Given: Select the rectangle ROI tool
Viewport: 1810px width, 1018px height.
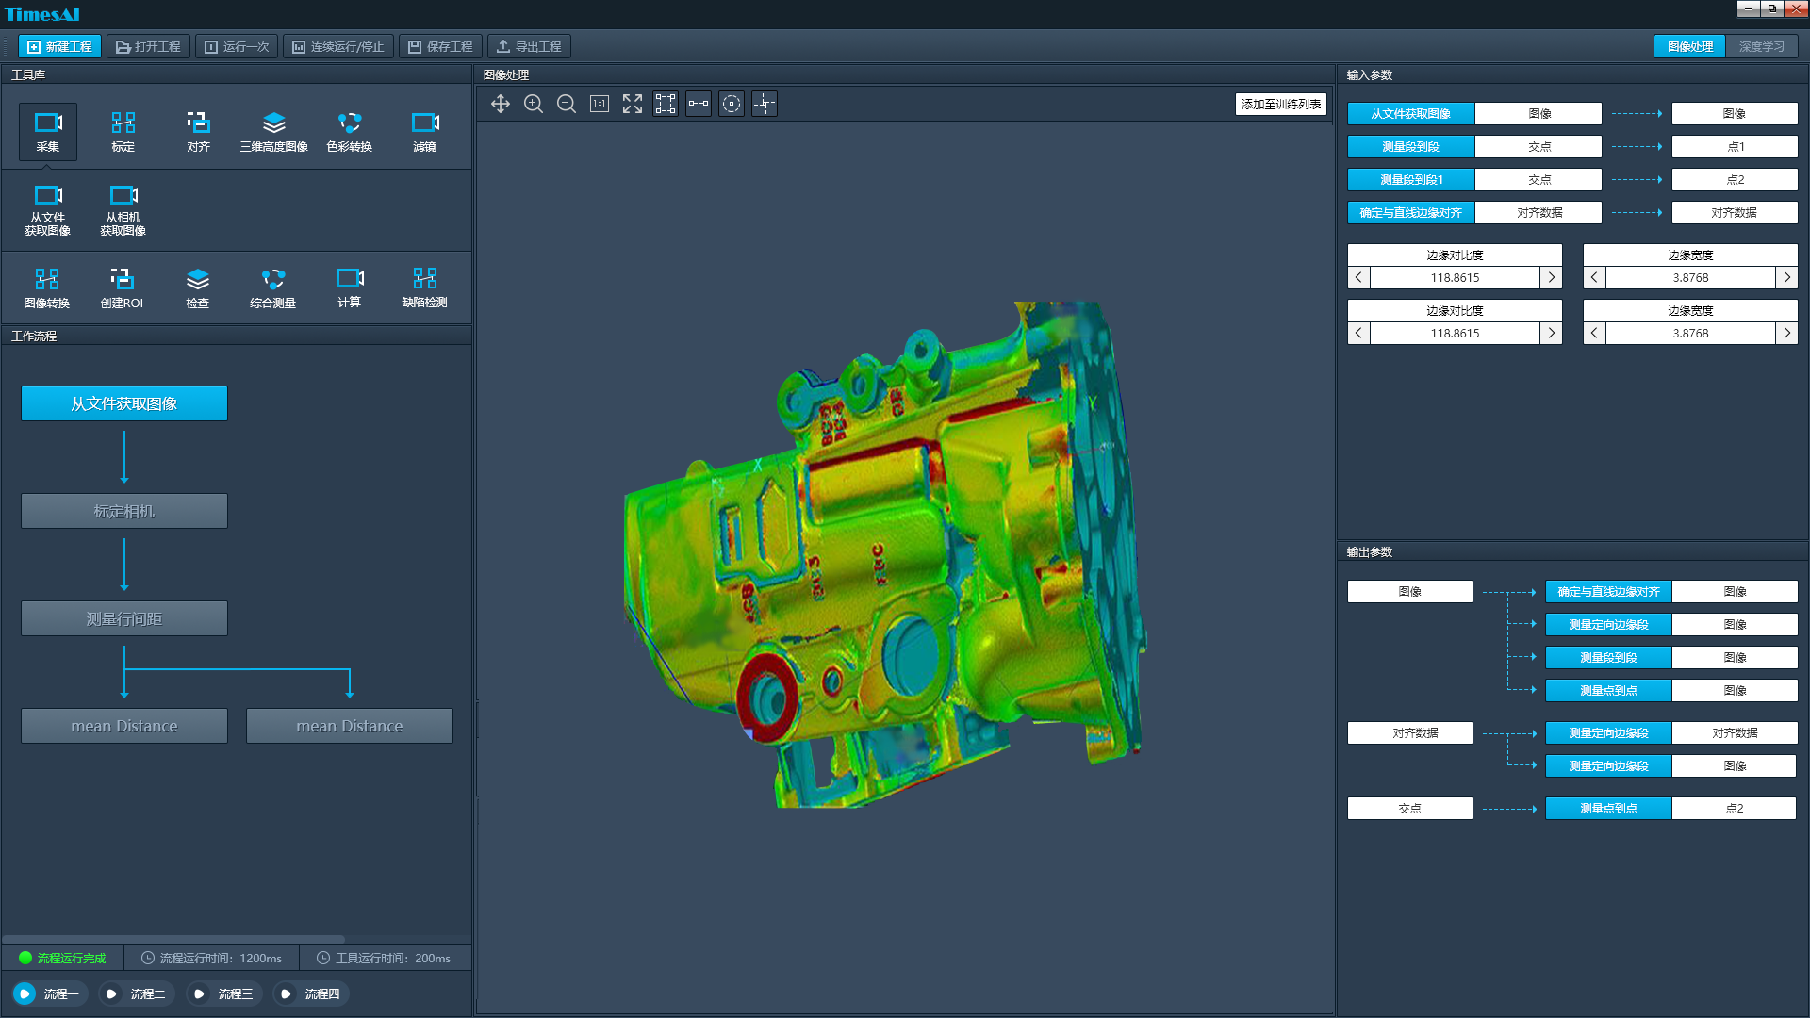Looking at the screenshot, I should (x=666, y=104).
